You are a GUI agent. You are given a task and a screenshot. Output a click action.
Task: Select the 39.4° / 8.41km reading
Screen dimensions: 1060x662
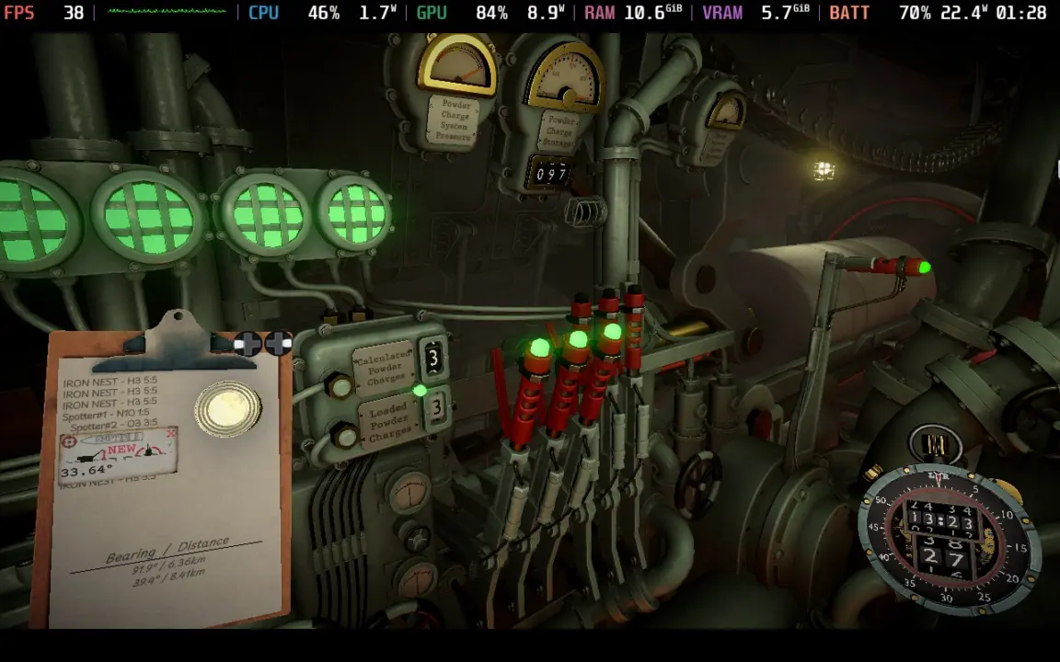(169, 577)
